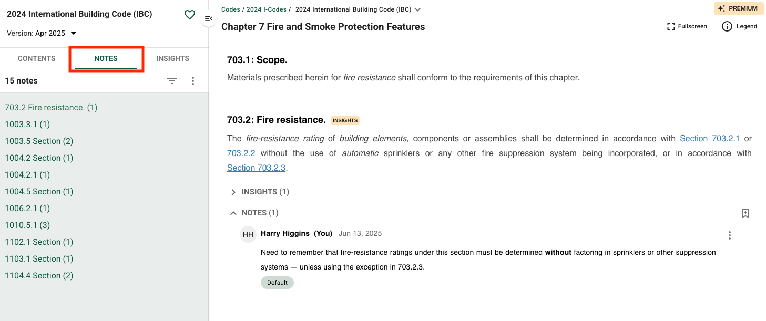Viewport: 766px width, 321px height.
Task: Switch to the CONTENTS tab
Action: [x=37, y=58]
